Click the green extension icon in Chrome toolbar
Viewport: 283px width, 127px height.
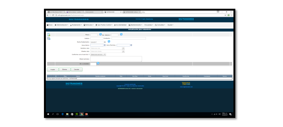[228, 15]
